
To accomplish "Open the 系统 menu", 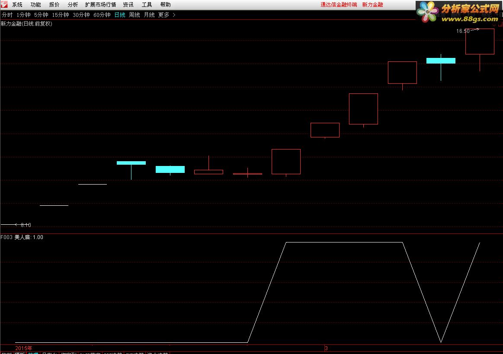I will pos(17,4).
